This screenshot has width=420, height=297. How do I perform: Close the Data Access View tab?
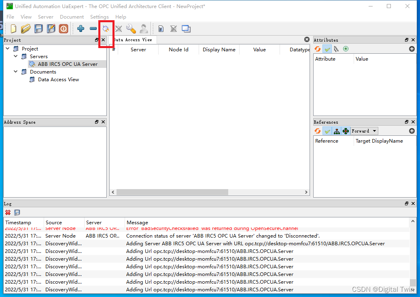pyautogui.click(x=307, y=40)
